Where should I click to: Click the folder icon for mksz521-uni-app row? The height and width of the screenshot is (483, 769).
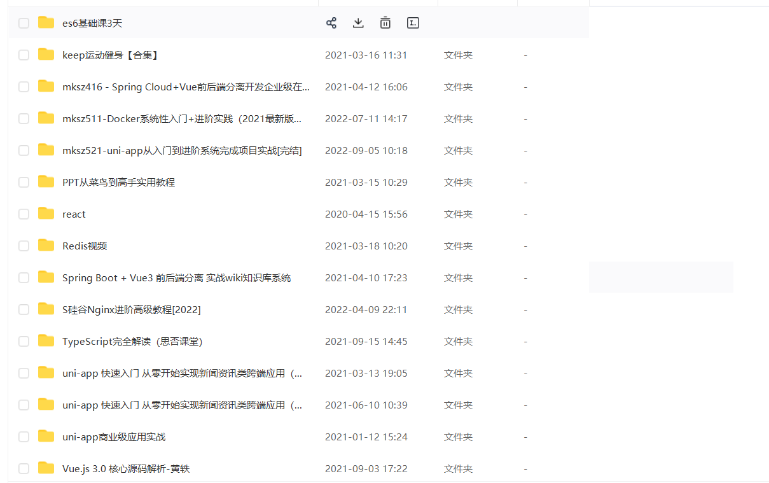(x=46, y=150)
